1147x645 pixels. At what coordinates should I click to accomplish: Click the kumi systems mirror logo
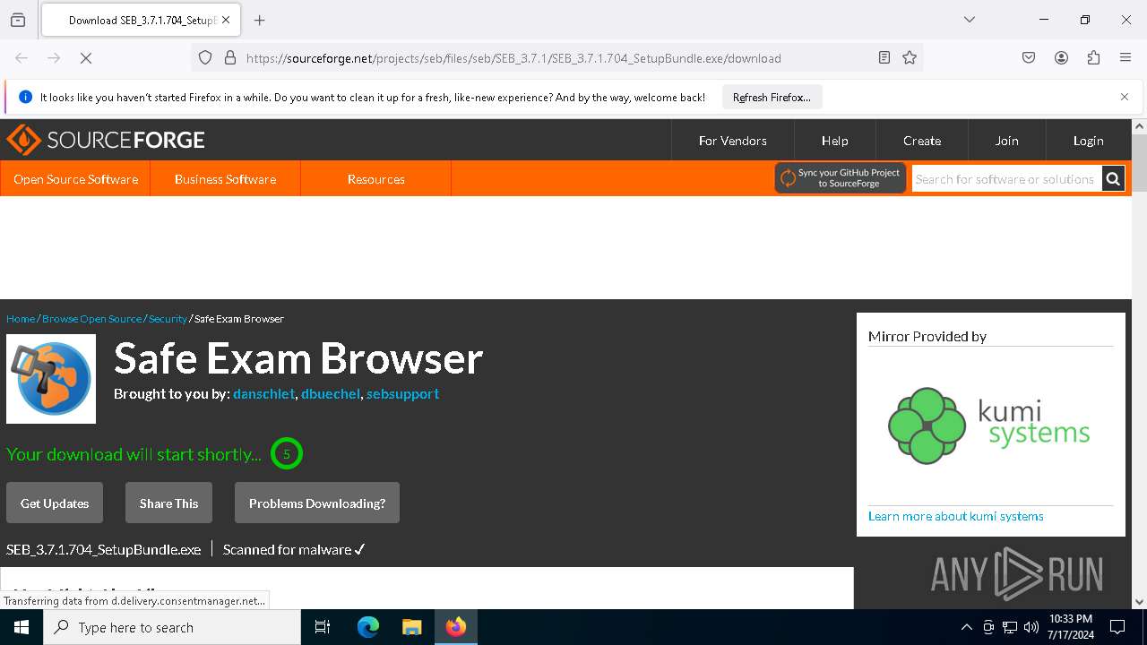coord(989,426)
